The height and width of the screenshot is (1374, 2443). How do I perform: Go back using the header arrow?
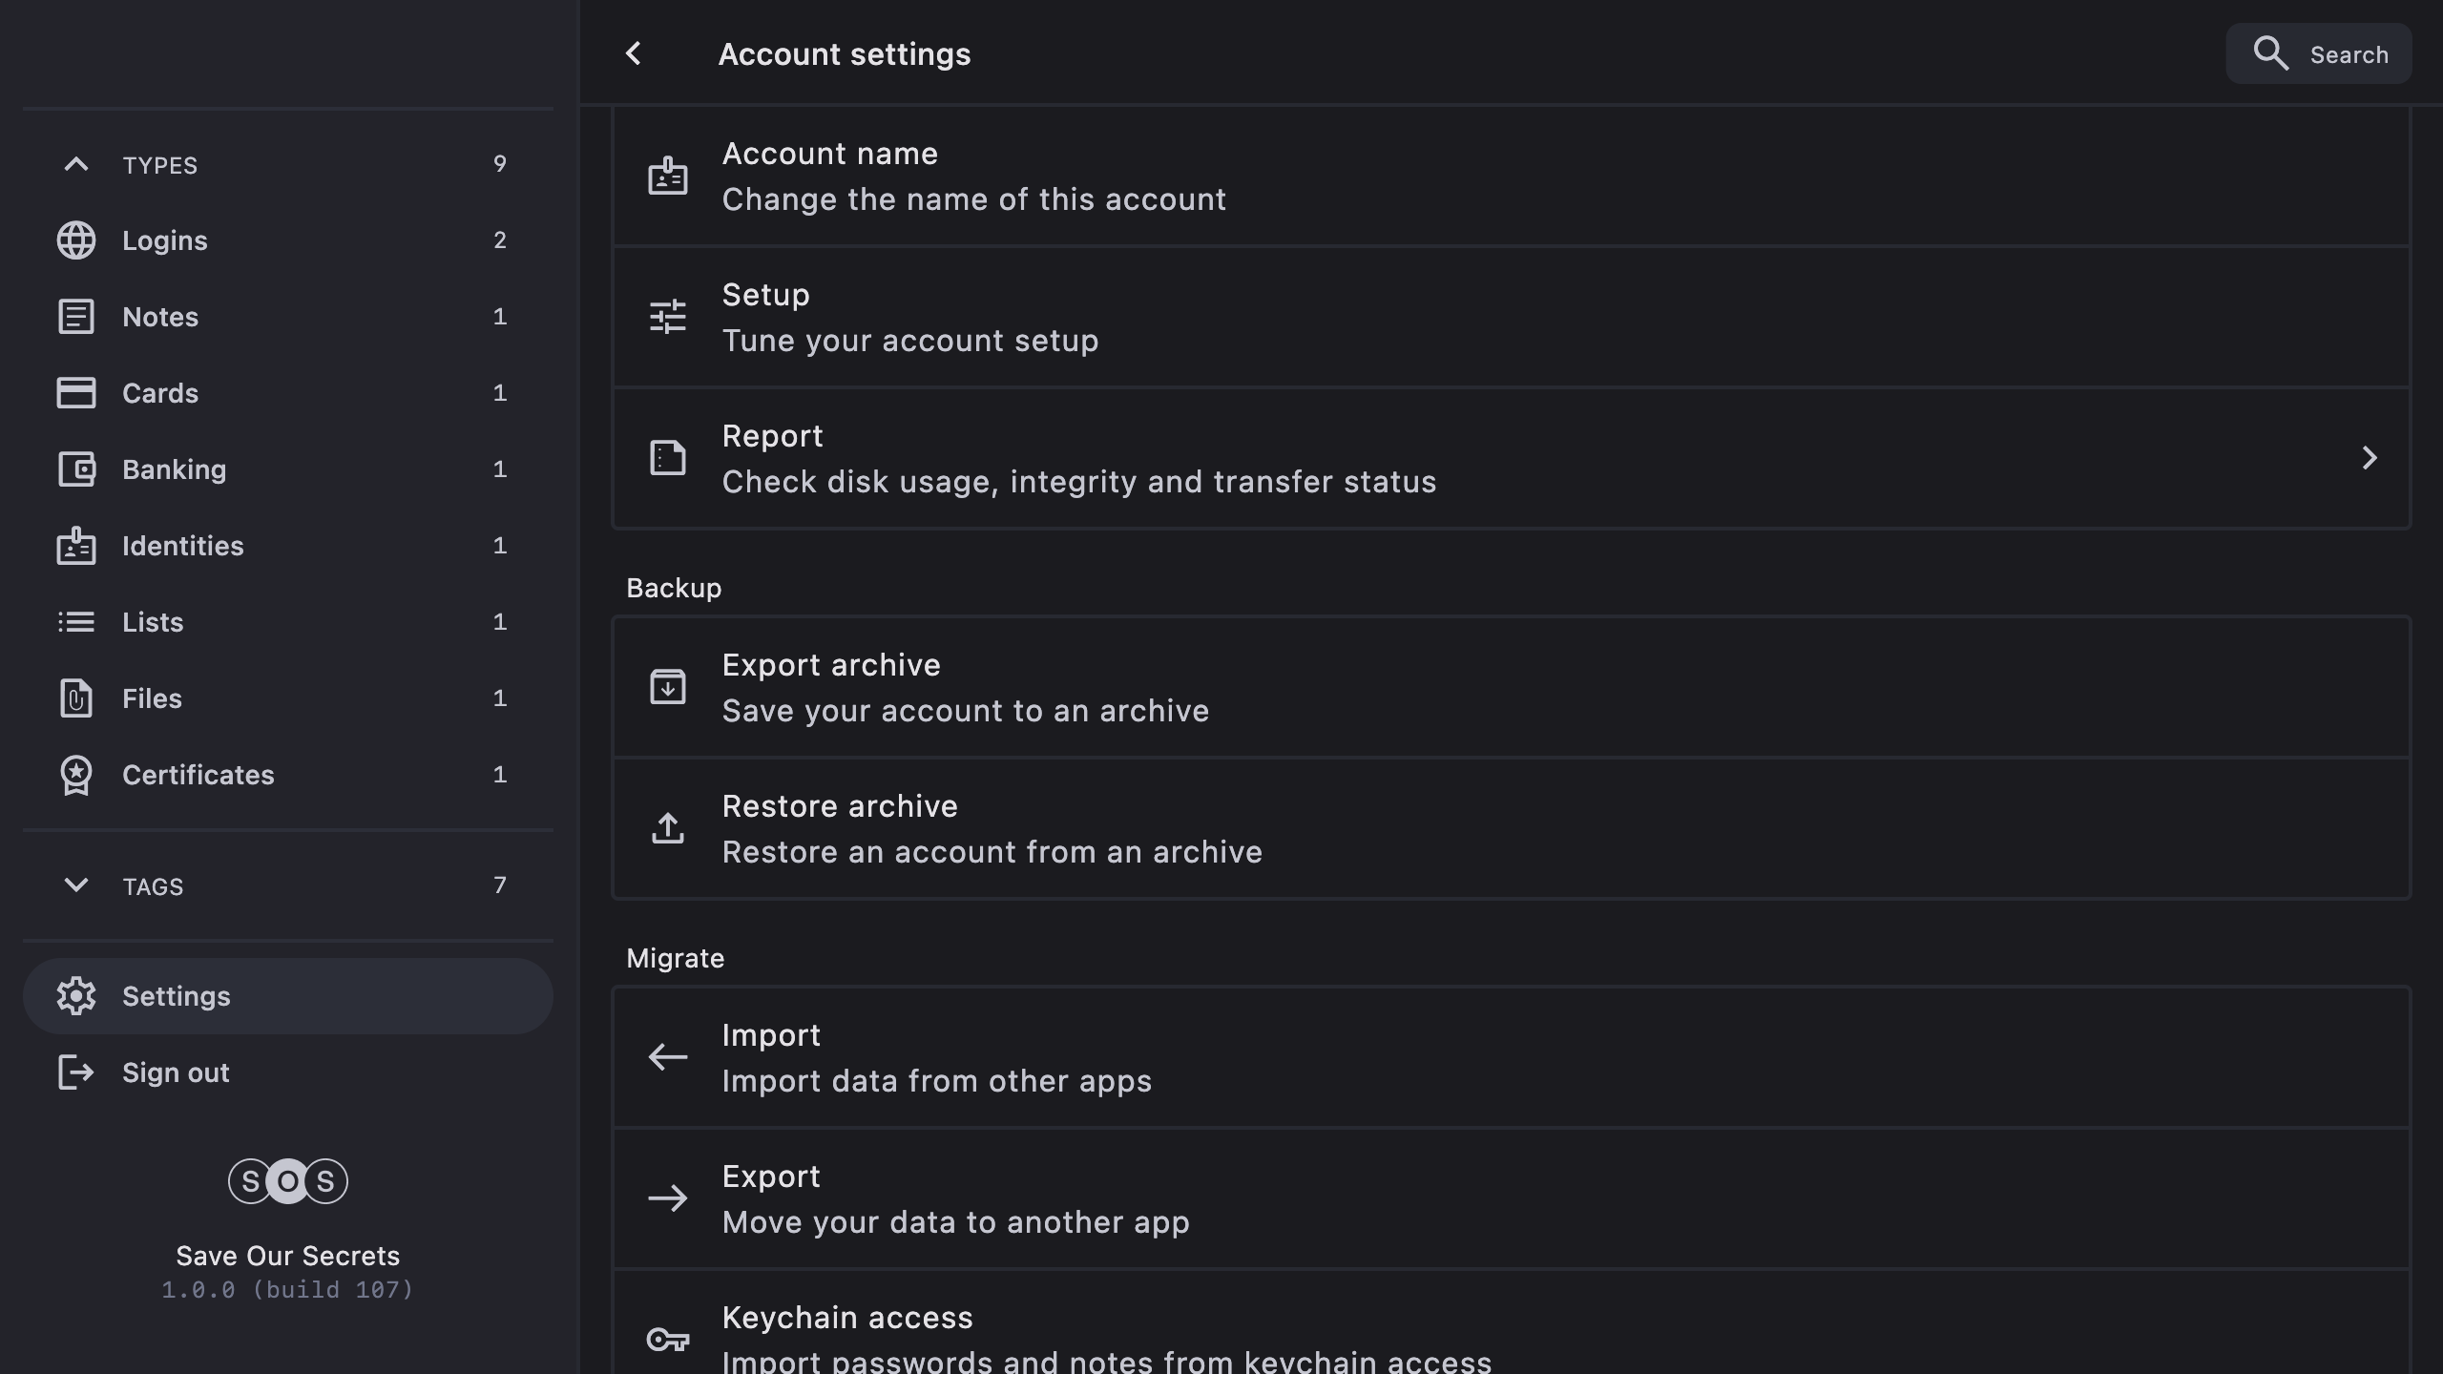[x=634, y=53]
